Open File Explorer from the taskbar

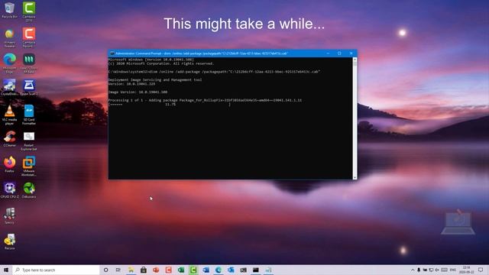click(131, 270)
